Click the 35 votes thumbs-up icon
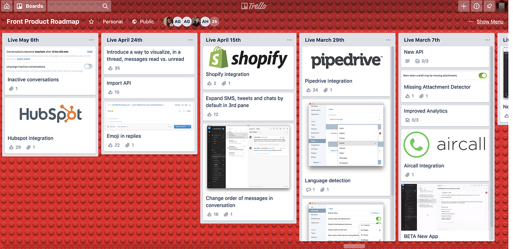This screenshot has height=249, width=513. point(110,68)
